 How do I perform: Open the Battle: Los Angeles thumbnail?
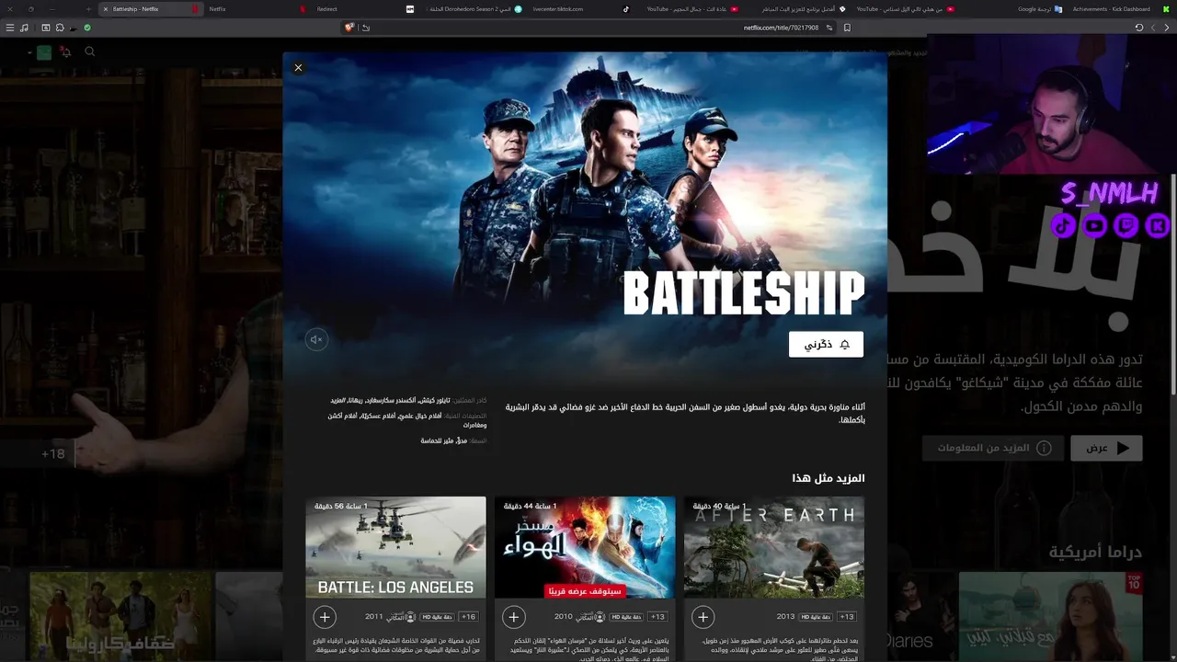tap(395, 547)
